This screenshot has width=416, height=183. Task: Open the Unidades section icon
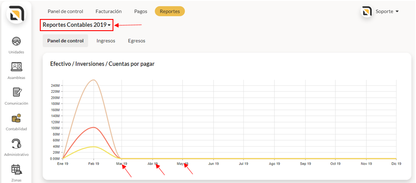point(16,41)
